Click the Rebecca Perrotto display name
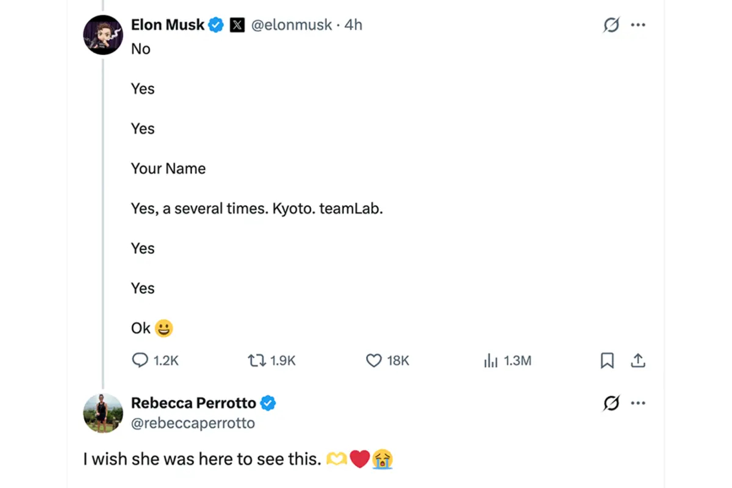Image resolution: width=732 pixels, height=488 pixels. [193, 403]
